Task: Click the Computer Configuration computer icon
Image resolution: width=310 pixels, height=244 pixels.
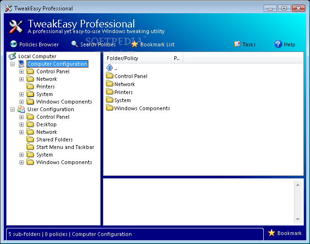Action: tap(21, 64)
